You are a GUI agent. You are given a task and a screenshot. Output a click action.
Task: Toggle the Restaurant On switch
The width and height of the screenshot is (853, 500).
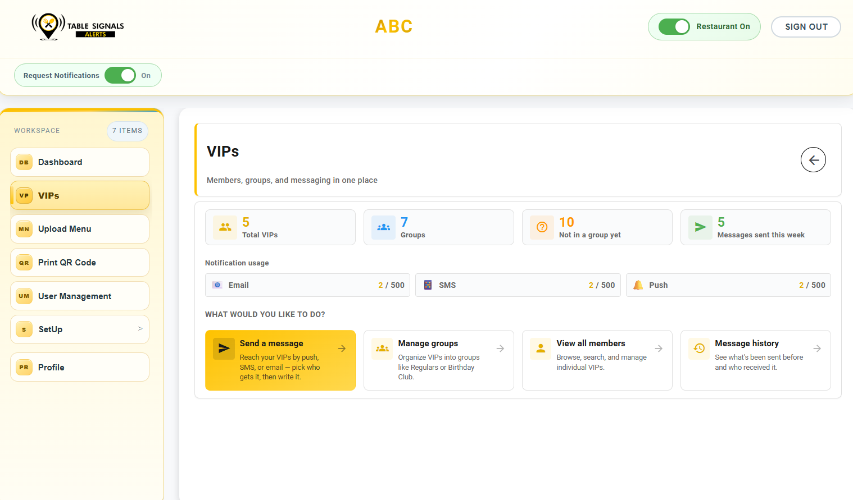tap(674, 26)
